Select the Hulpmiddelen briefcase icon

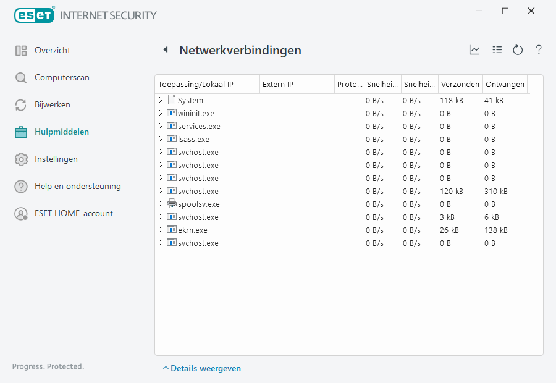tap(20, 132)
